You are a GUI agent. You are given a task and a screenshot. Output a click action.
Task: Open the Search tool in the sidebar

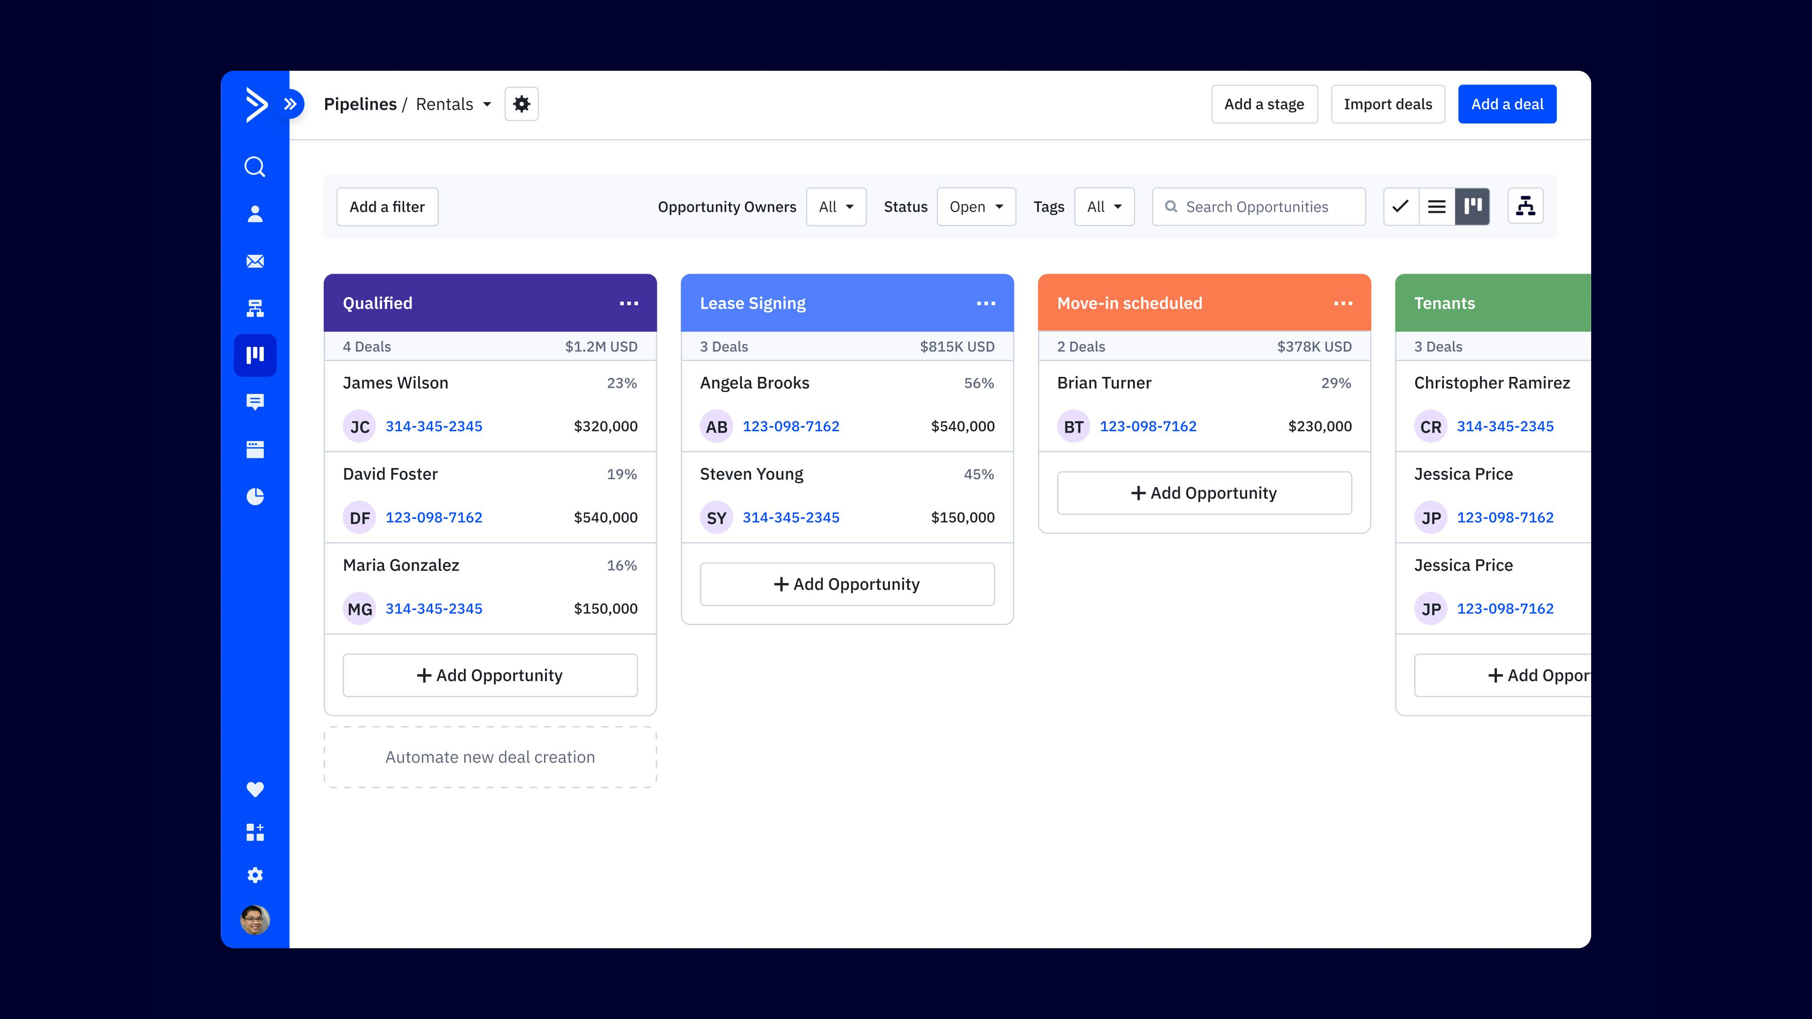tap(255, 167)
